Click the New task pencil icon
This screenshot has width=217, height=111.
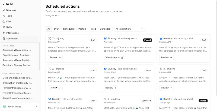pos(4,10)
